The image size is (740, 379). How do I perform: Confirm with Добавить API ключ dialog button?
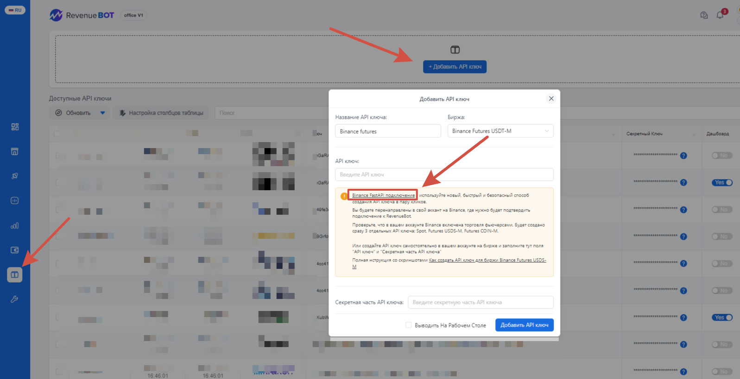pos(525,325)
